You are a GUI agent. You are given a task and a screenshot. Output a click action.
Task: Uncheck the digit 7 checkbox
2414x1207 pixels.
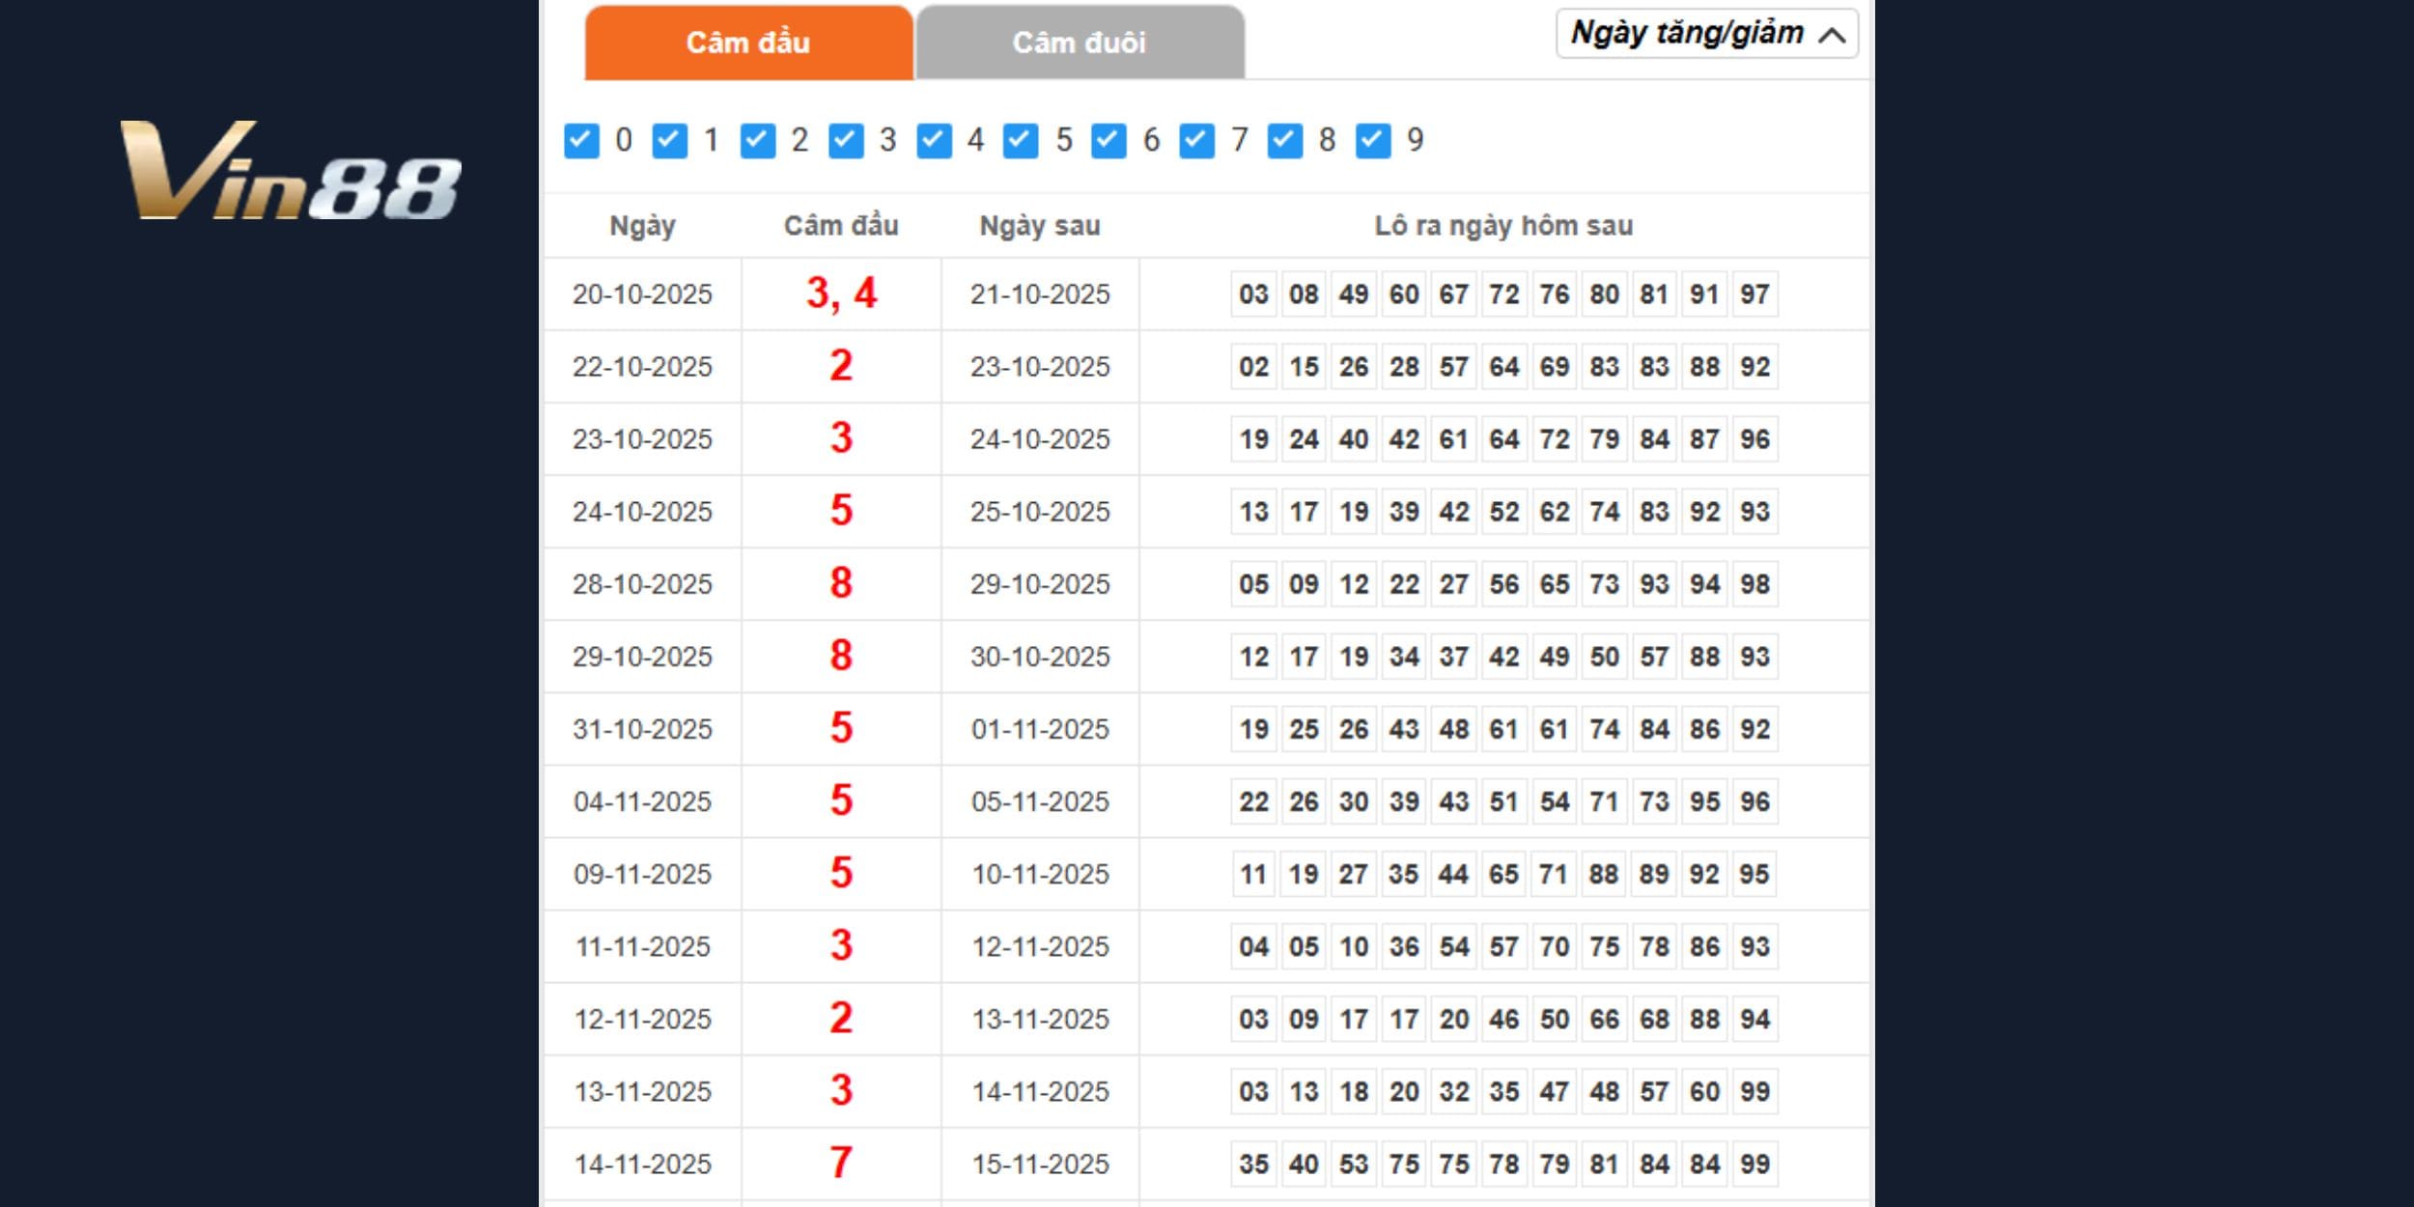click(1196, 141)
